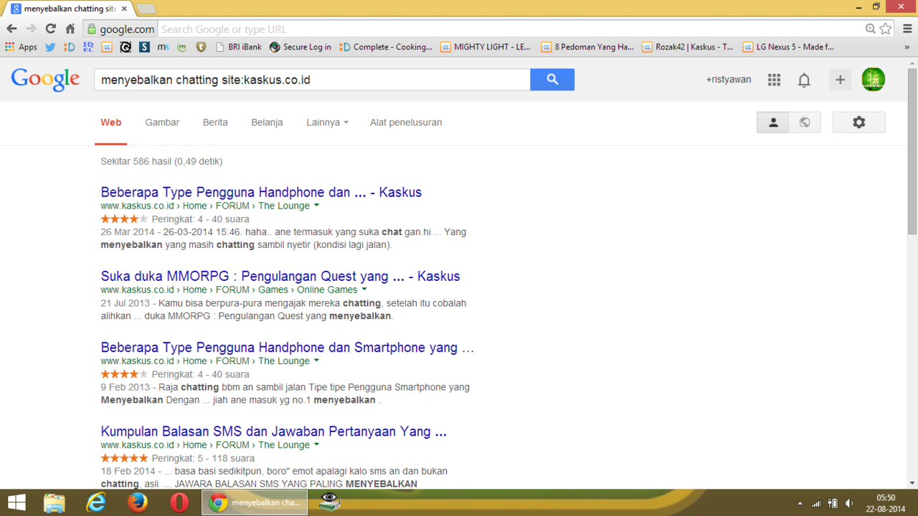Open the MIGHTY LIGHT bookmark
The width and height of the screenshot is (918, 516).
click(x=486, y=47)
